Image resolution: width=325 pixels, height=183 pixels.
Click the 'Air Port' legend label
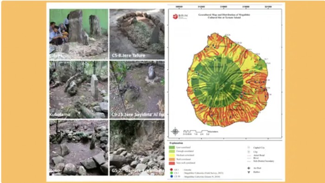coord(257,168)
